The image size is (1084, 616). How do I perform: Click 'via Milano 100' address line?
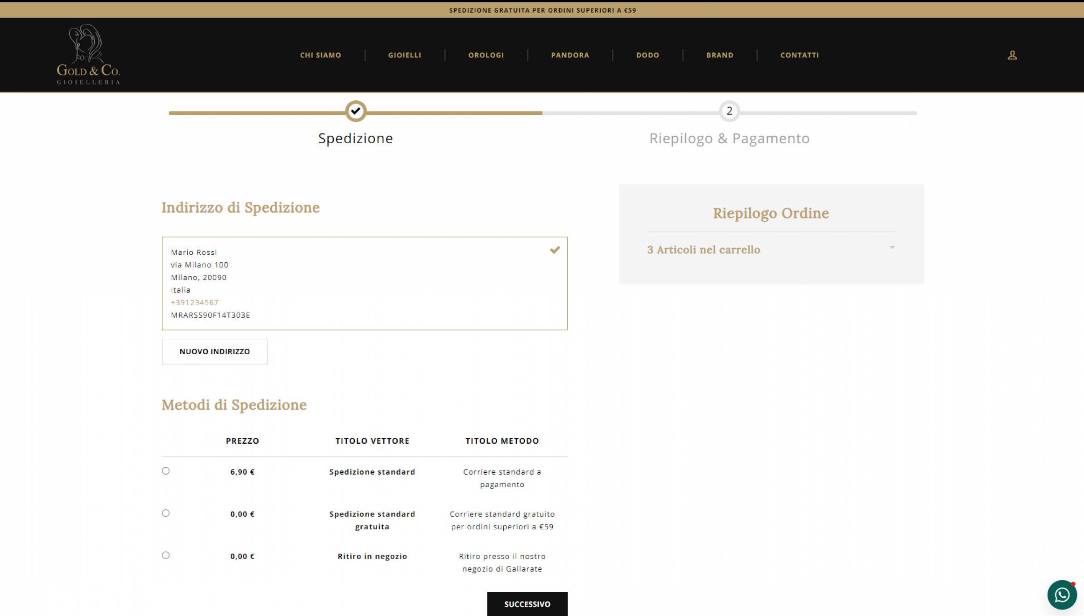[200, 265]
